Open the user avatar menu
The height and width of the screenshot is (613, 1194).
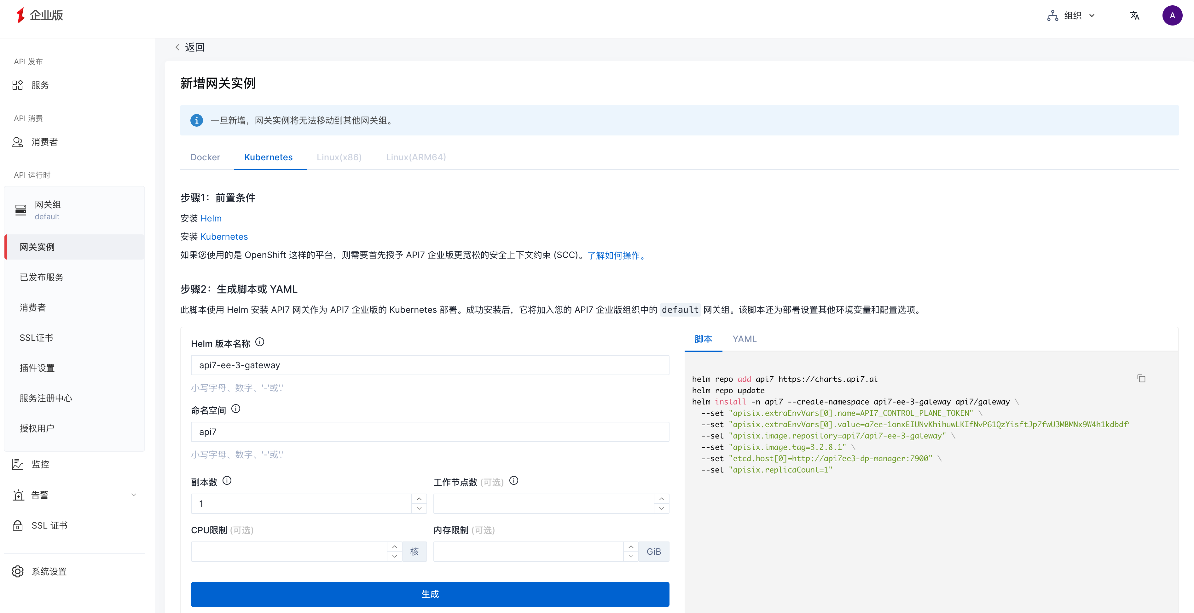click(1172, 16)
